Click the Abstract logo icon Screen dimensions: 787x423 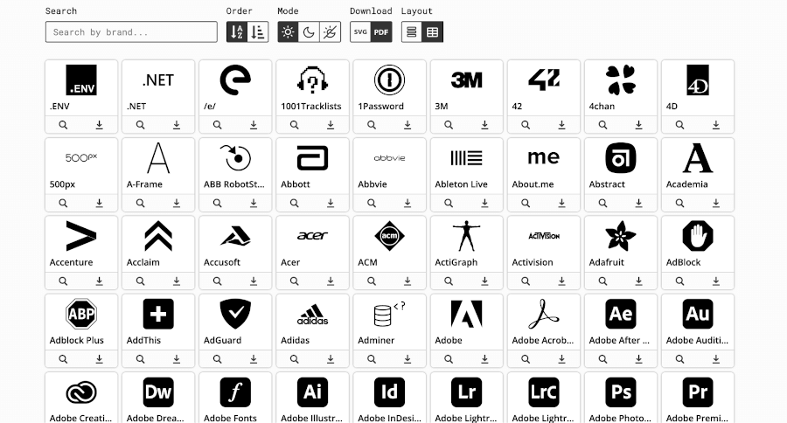[x=621, y=157]
